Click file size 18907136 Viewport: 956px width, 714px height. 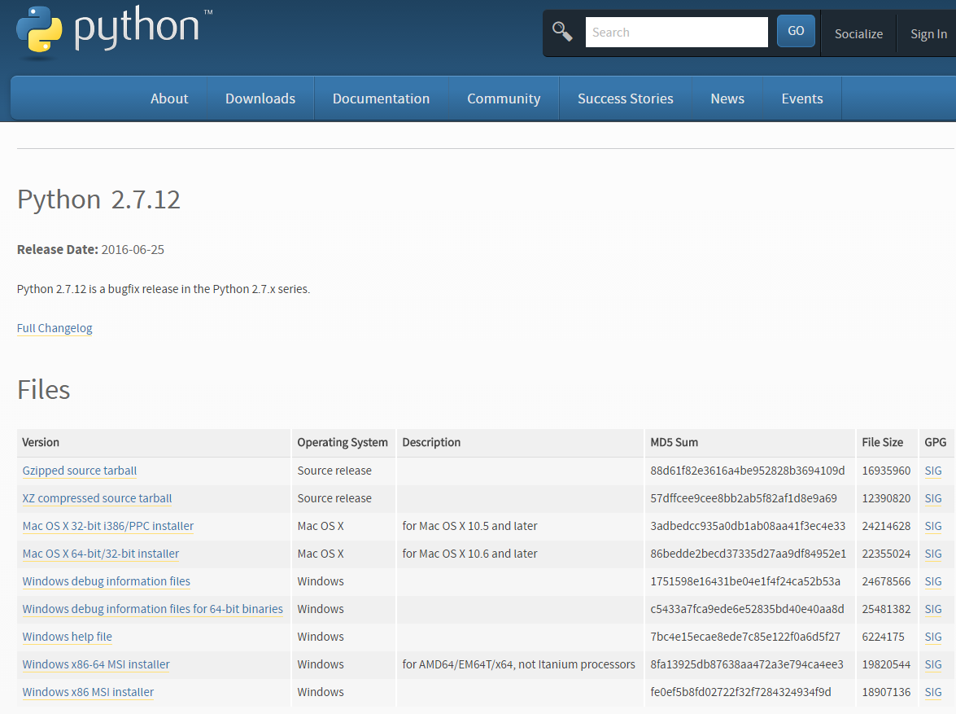(x=886, y=691)
